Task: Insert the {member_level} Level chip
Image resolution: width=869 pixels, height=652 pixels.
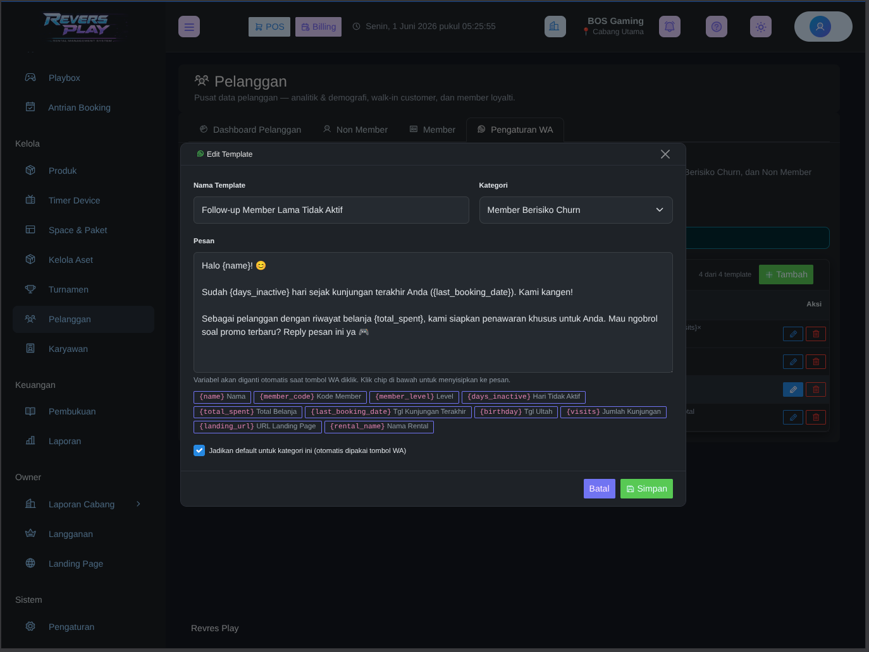Action: click(414, 397)
